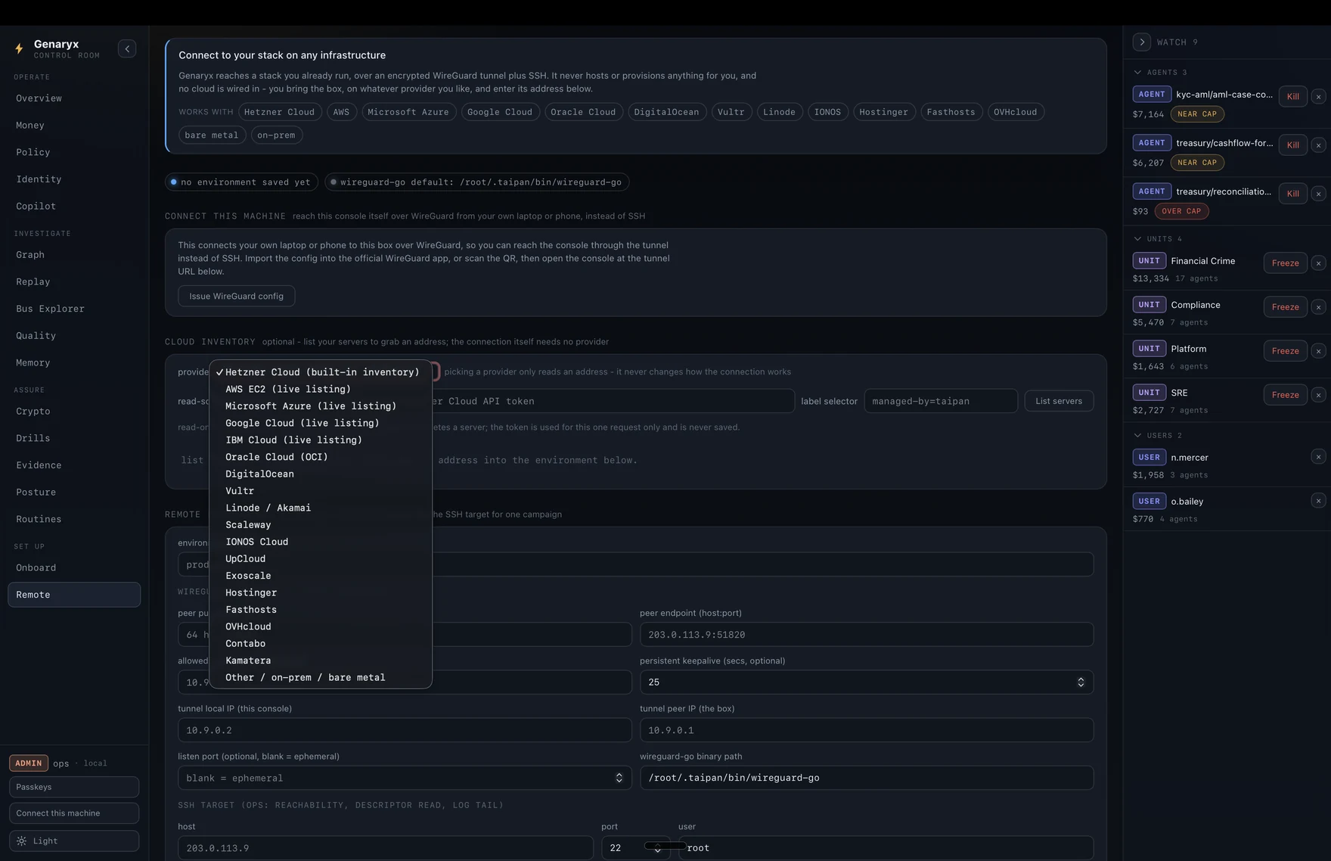Click the wireguard-go default path status pill
The height and width of the screenshot is (861, 1331).
(477, 182)
